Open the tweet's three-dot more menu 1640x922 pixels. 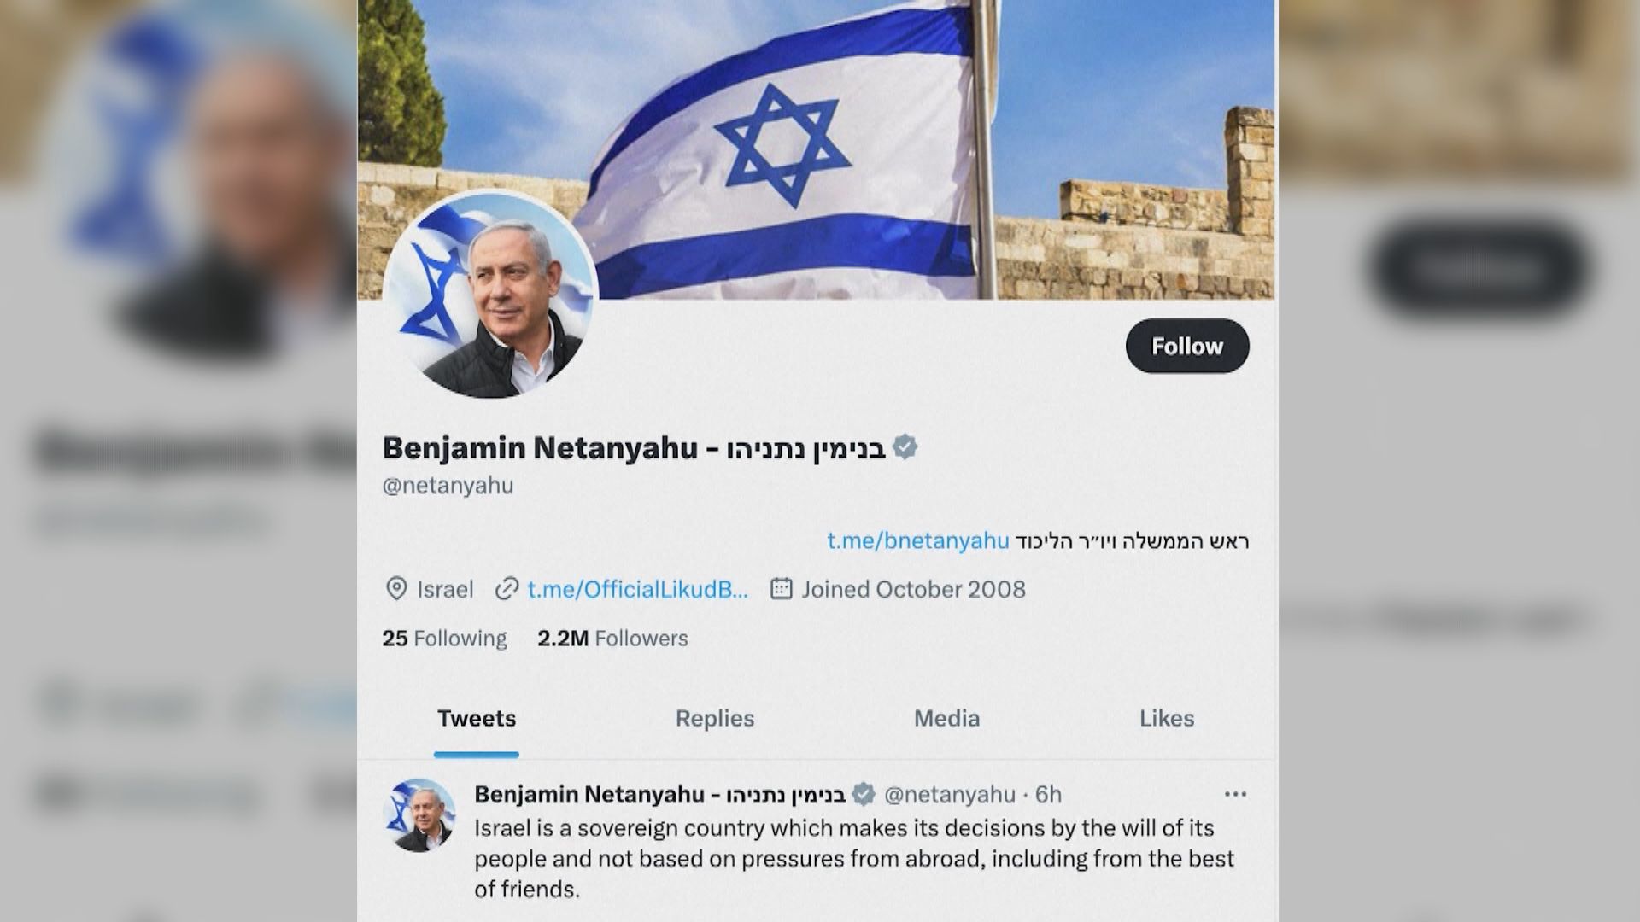coord(1235,794)
